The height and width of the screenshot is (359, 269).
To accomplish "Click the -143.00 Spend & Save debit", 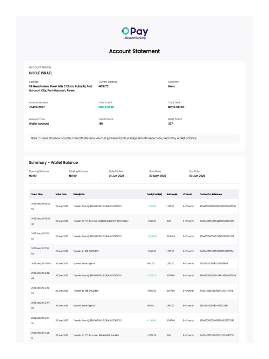I will [151, 264].
